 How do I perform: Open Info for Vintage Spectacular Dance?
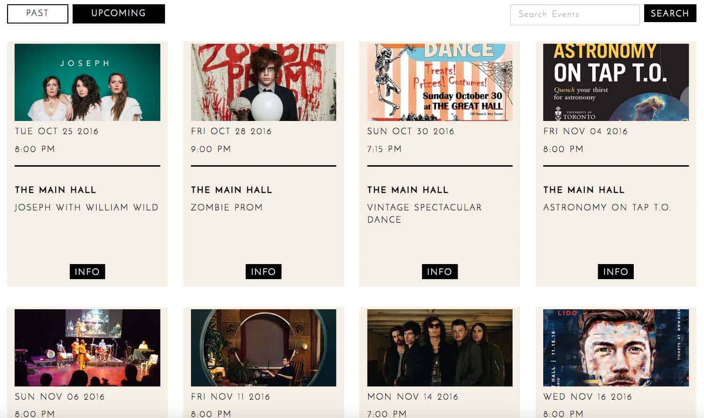tap(439, 272)
